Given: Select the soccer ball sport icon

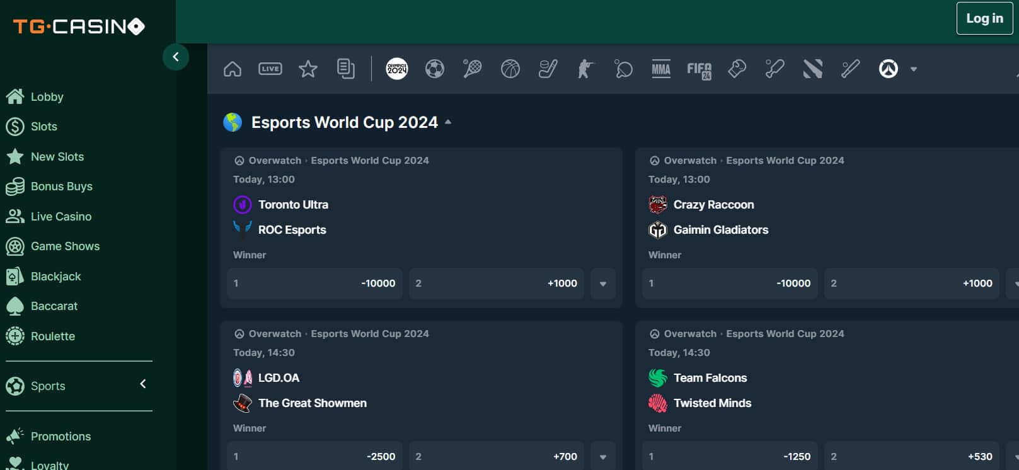Looking at the screenshot, I should pos(435,69).
